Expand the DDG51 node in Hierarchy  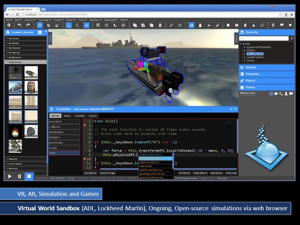245,51
